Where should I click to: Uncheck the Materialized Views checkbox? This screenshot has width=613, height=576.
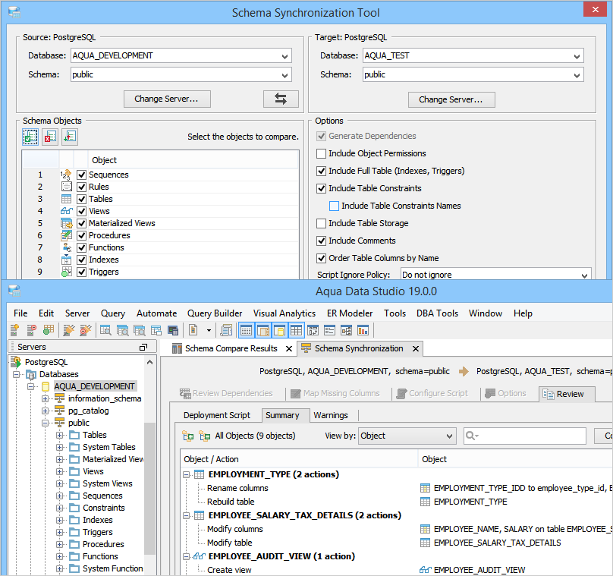[81, 223]
